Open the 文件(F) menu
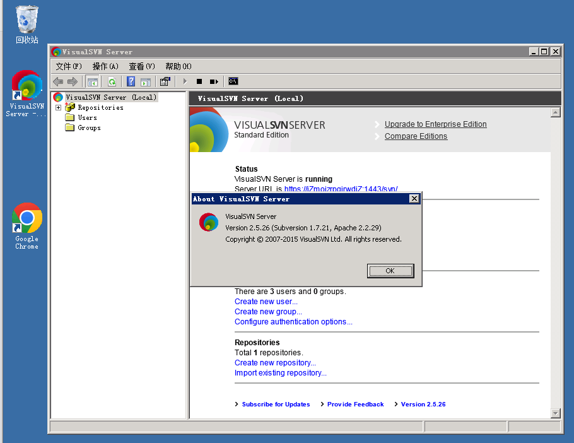 pos(69,66)
